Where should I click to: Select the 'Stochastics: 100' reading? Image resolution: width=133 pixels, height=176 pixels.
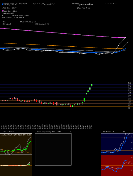pyautogui.click(x=8, y=13)
